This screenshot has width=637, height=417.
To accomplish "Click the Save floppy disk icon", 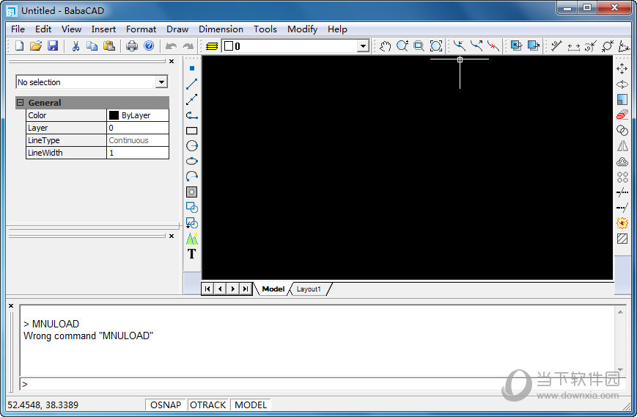I will (53, 46).
